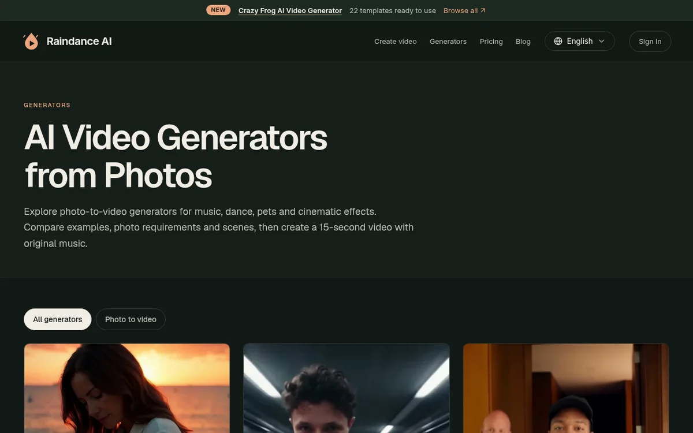Click the NEW badge in the banner

[218, 10]
